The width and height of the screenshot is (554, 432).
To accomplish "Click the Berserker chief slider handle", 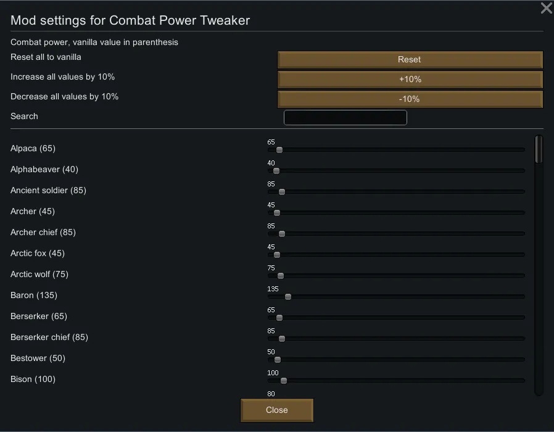I will coord(282,339).
